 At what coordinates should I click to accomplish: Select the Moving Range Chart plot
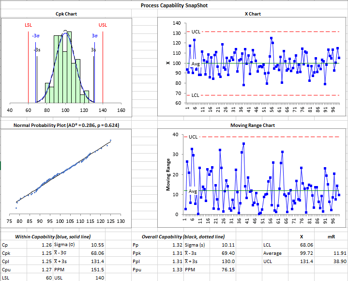tap(252, 178)
